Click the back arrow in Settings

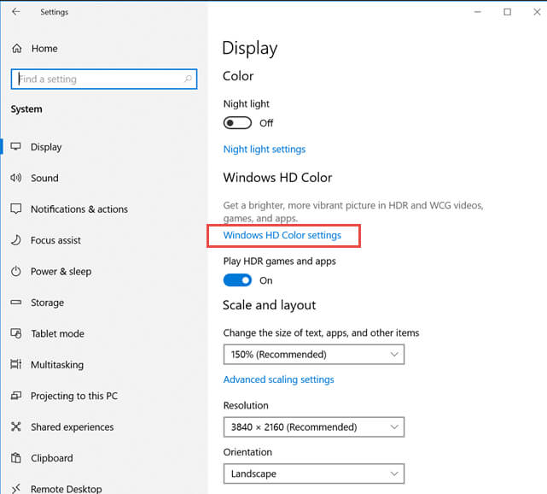point(16,12)
